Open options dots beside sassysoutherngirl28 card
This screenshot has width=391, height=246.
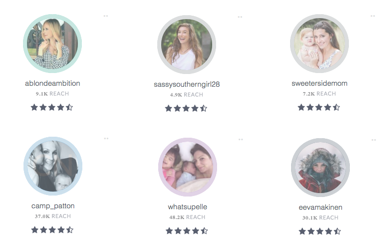pyautogui.click(x=240, y=17)
